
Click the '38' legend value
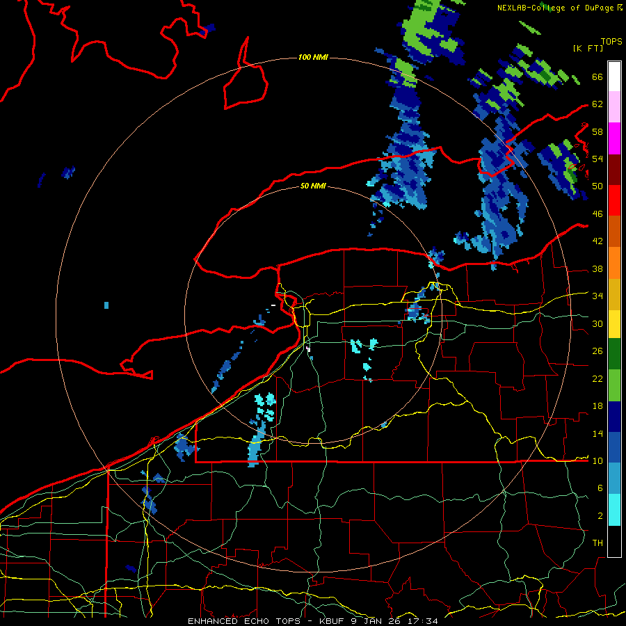tap(597, 269)
